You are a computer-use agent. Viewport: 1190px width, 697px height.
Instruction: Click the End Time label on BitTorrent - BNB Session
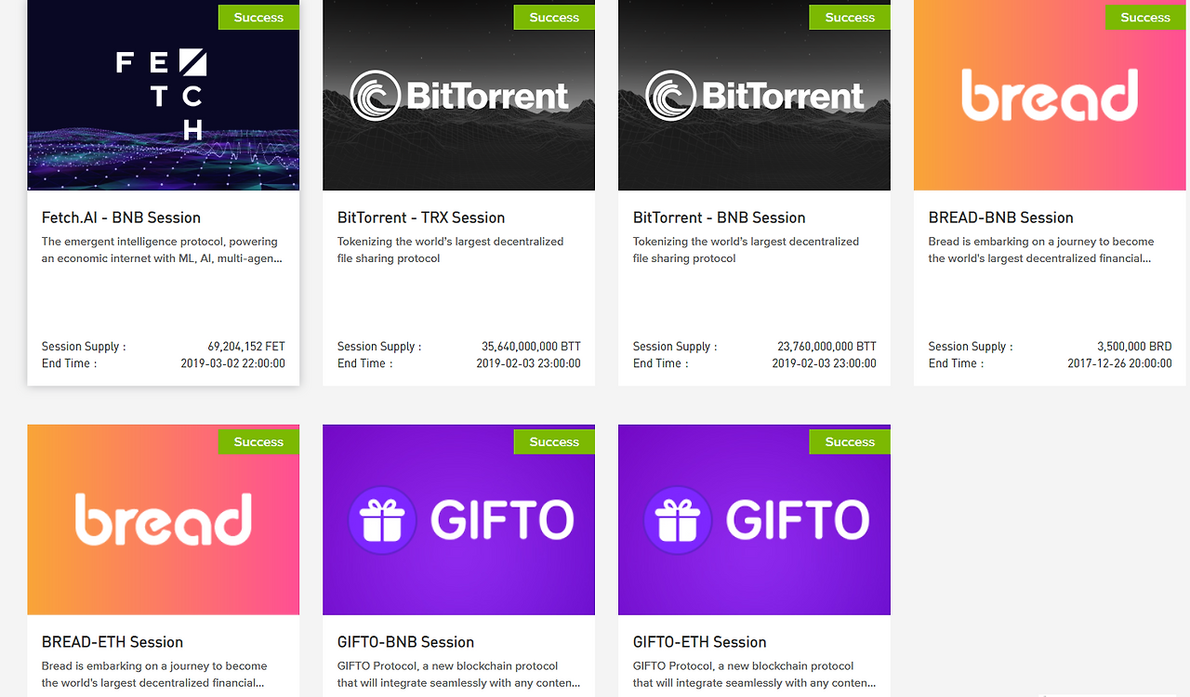[661, 363]
